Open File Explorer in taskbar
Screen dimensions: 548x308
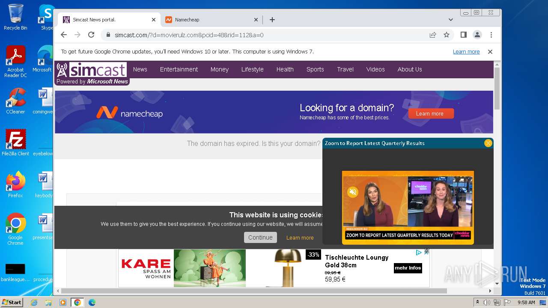coord(48,302)
